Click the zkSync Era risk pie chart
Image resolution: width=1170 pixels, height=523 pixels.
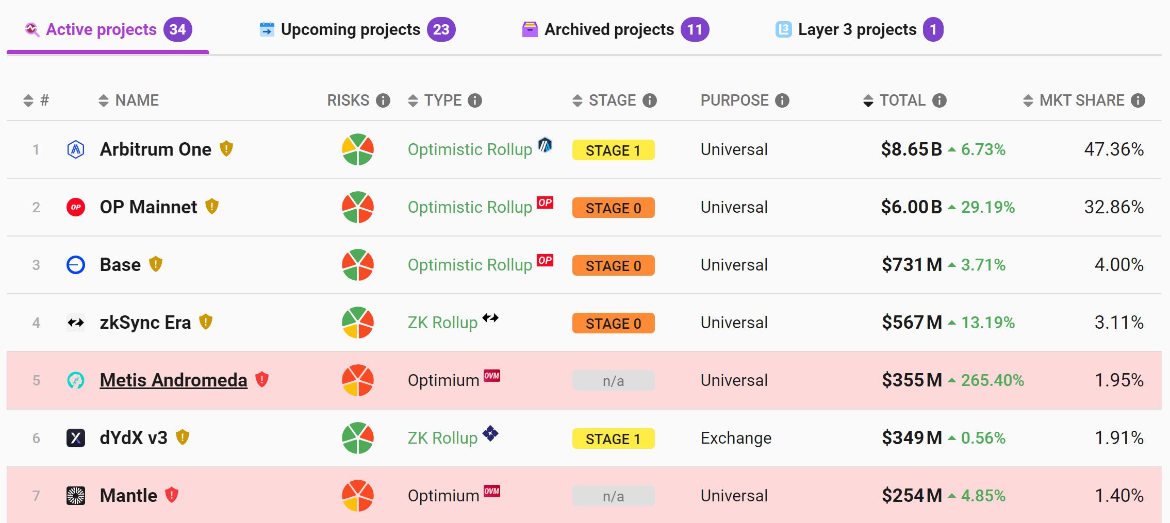coord(357,323)
